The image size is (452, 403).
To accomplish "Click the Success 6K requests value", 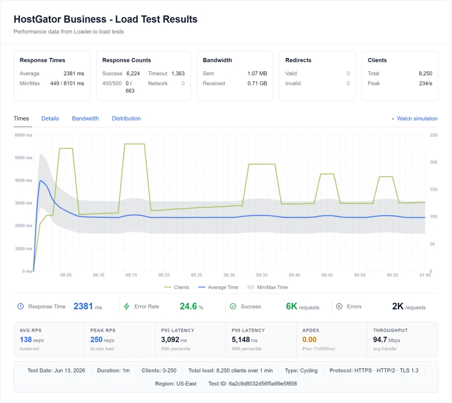I will (x=302, y=306).
